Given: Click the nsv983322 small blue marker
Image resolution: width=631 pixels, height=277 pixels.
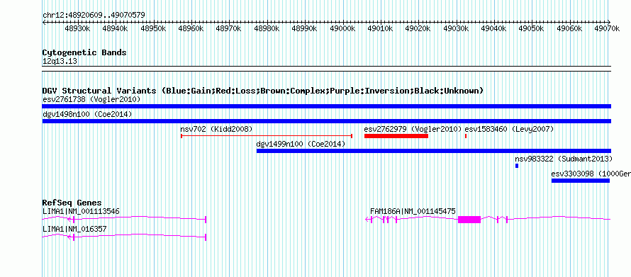Looking at the screenshot, I should click(517, 166).
